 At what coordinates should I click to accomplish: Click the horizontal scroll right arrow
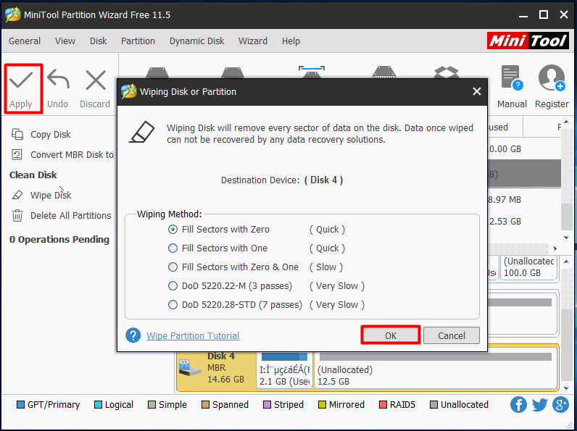555,248
